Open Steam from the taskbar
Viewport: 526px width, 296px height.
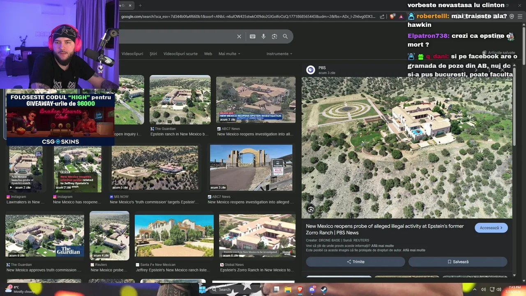324,289
